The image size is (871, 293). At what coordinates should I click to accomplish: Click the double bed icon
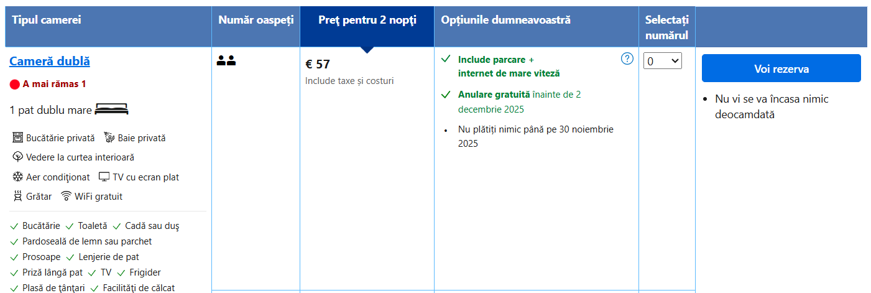pyautogui.click(x=112, y=110)
